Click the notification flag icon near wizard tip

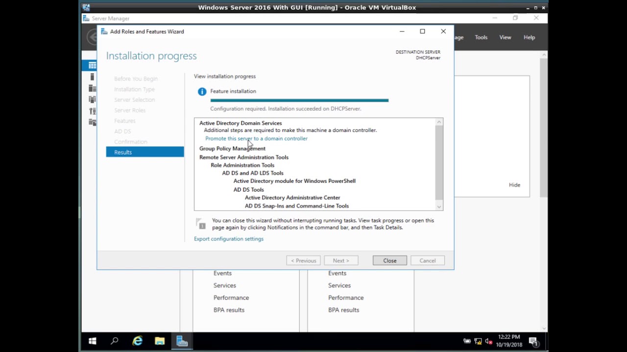(x=201, y=224)
